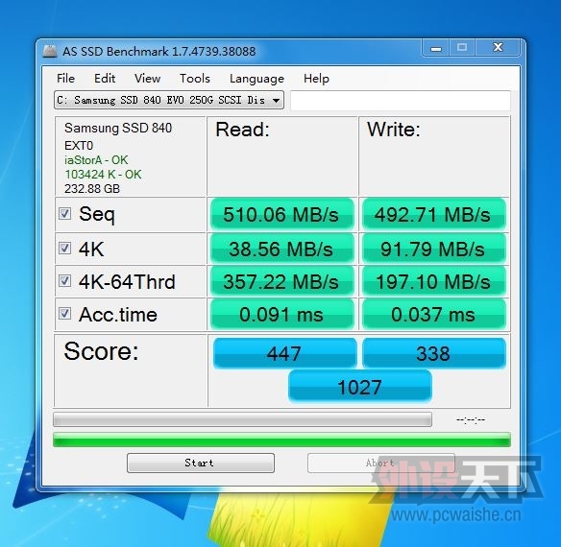Click the EXT0 firmware text
Image resolution: width=561 pixels, height=547 pixels.
(79, 146)
